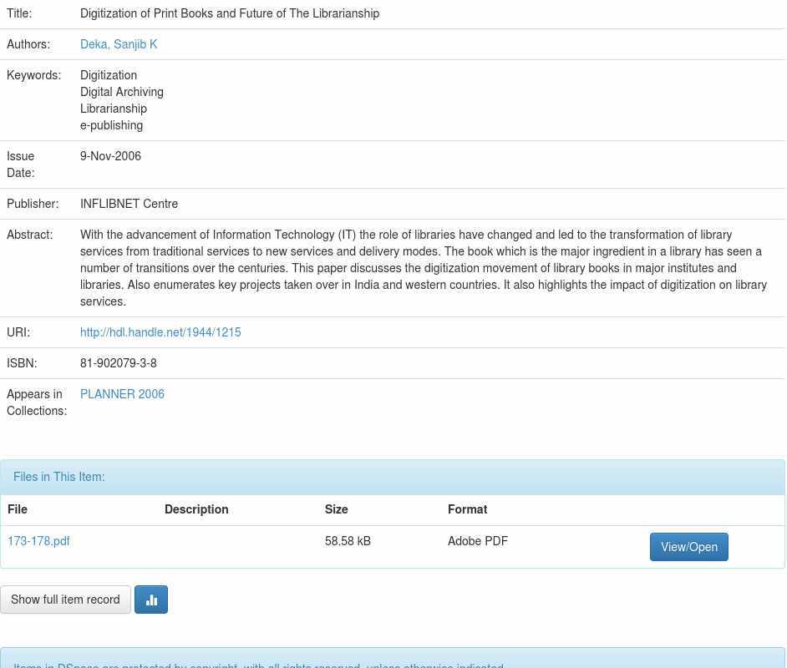787x668 pixels.
Task: Click the 'Digital Archiving' keyword
Action: coord(122,92)
